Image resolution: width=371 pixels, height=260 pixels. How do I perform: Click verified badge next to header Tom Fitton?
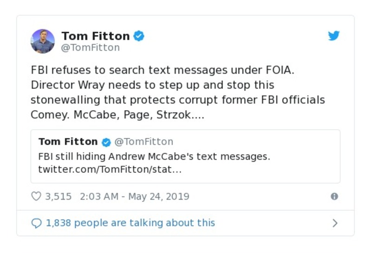coord(139,36)
